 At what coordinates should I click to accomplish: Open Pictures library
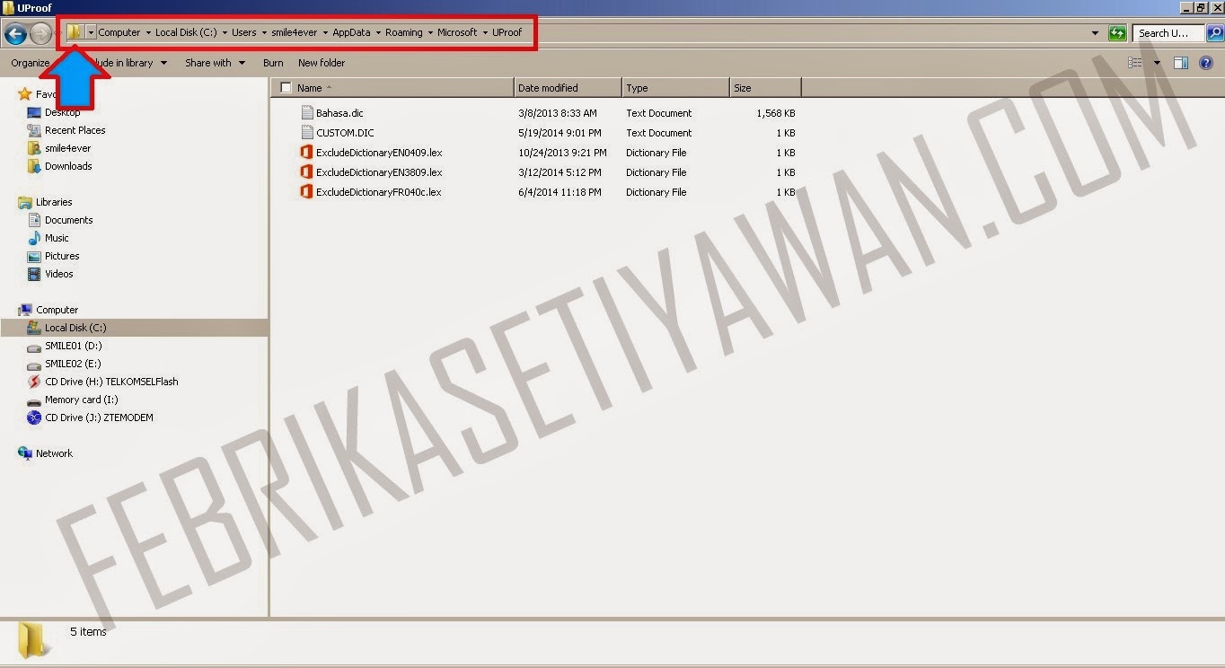pos(62,256)
